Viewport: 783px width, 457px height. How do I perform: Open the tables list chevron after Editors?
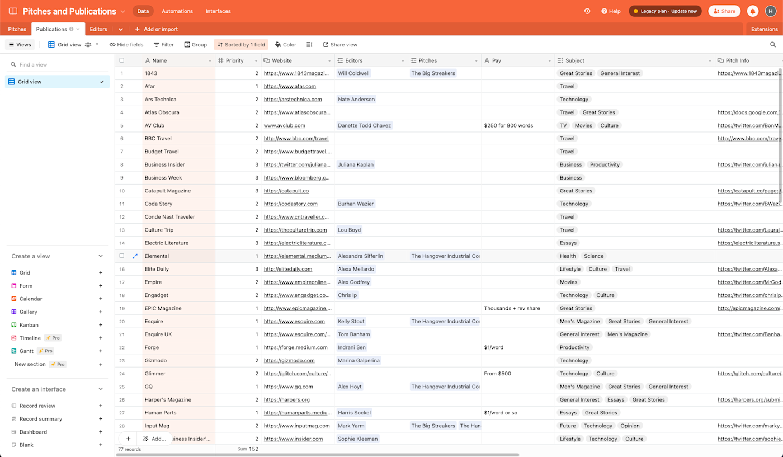120,29
